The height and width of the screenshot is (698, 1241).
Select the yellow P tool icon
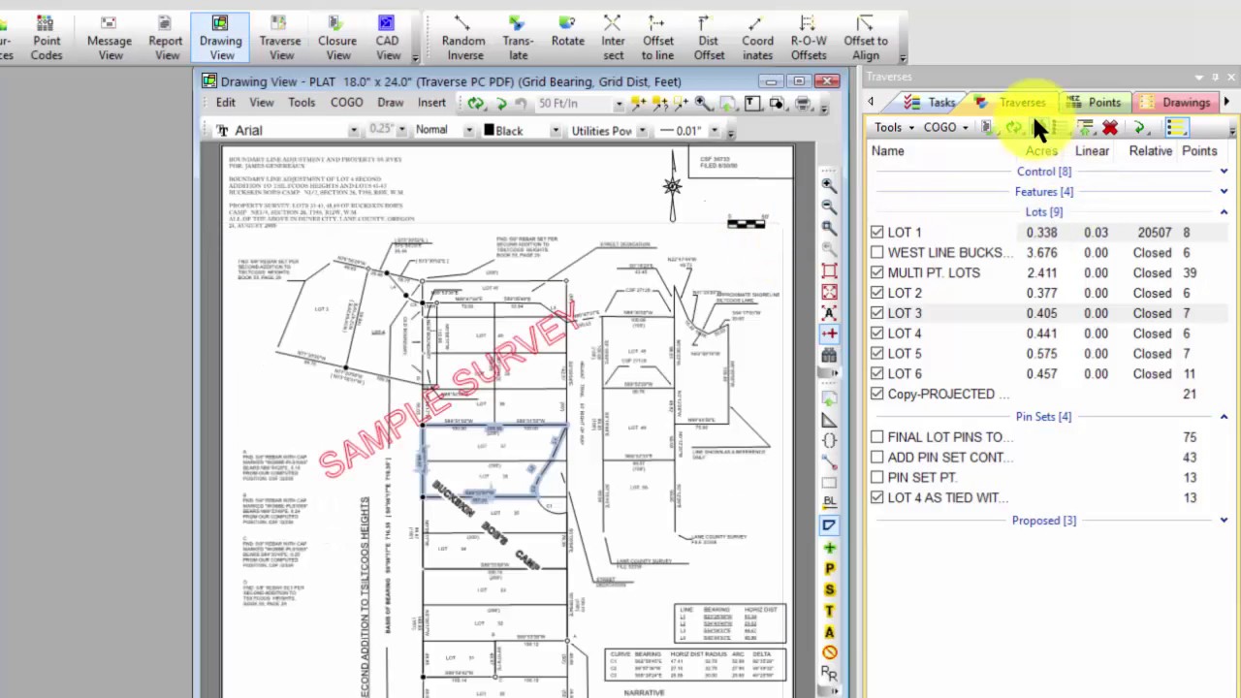coord(829,569)
